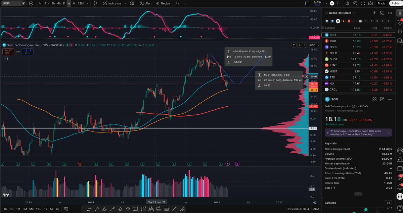Image resolution: width=403 pixels, height=213 pixels.
Task: Add a symbol to Retail Hot Shots watchlist
Action: click(375, 13)
